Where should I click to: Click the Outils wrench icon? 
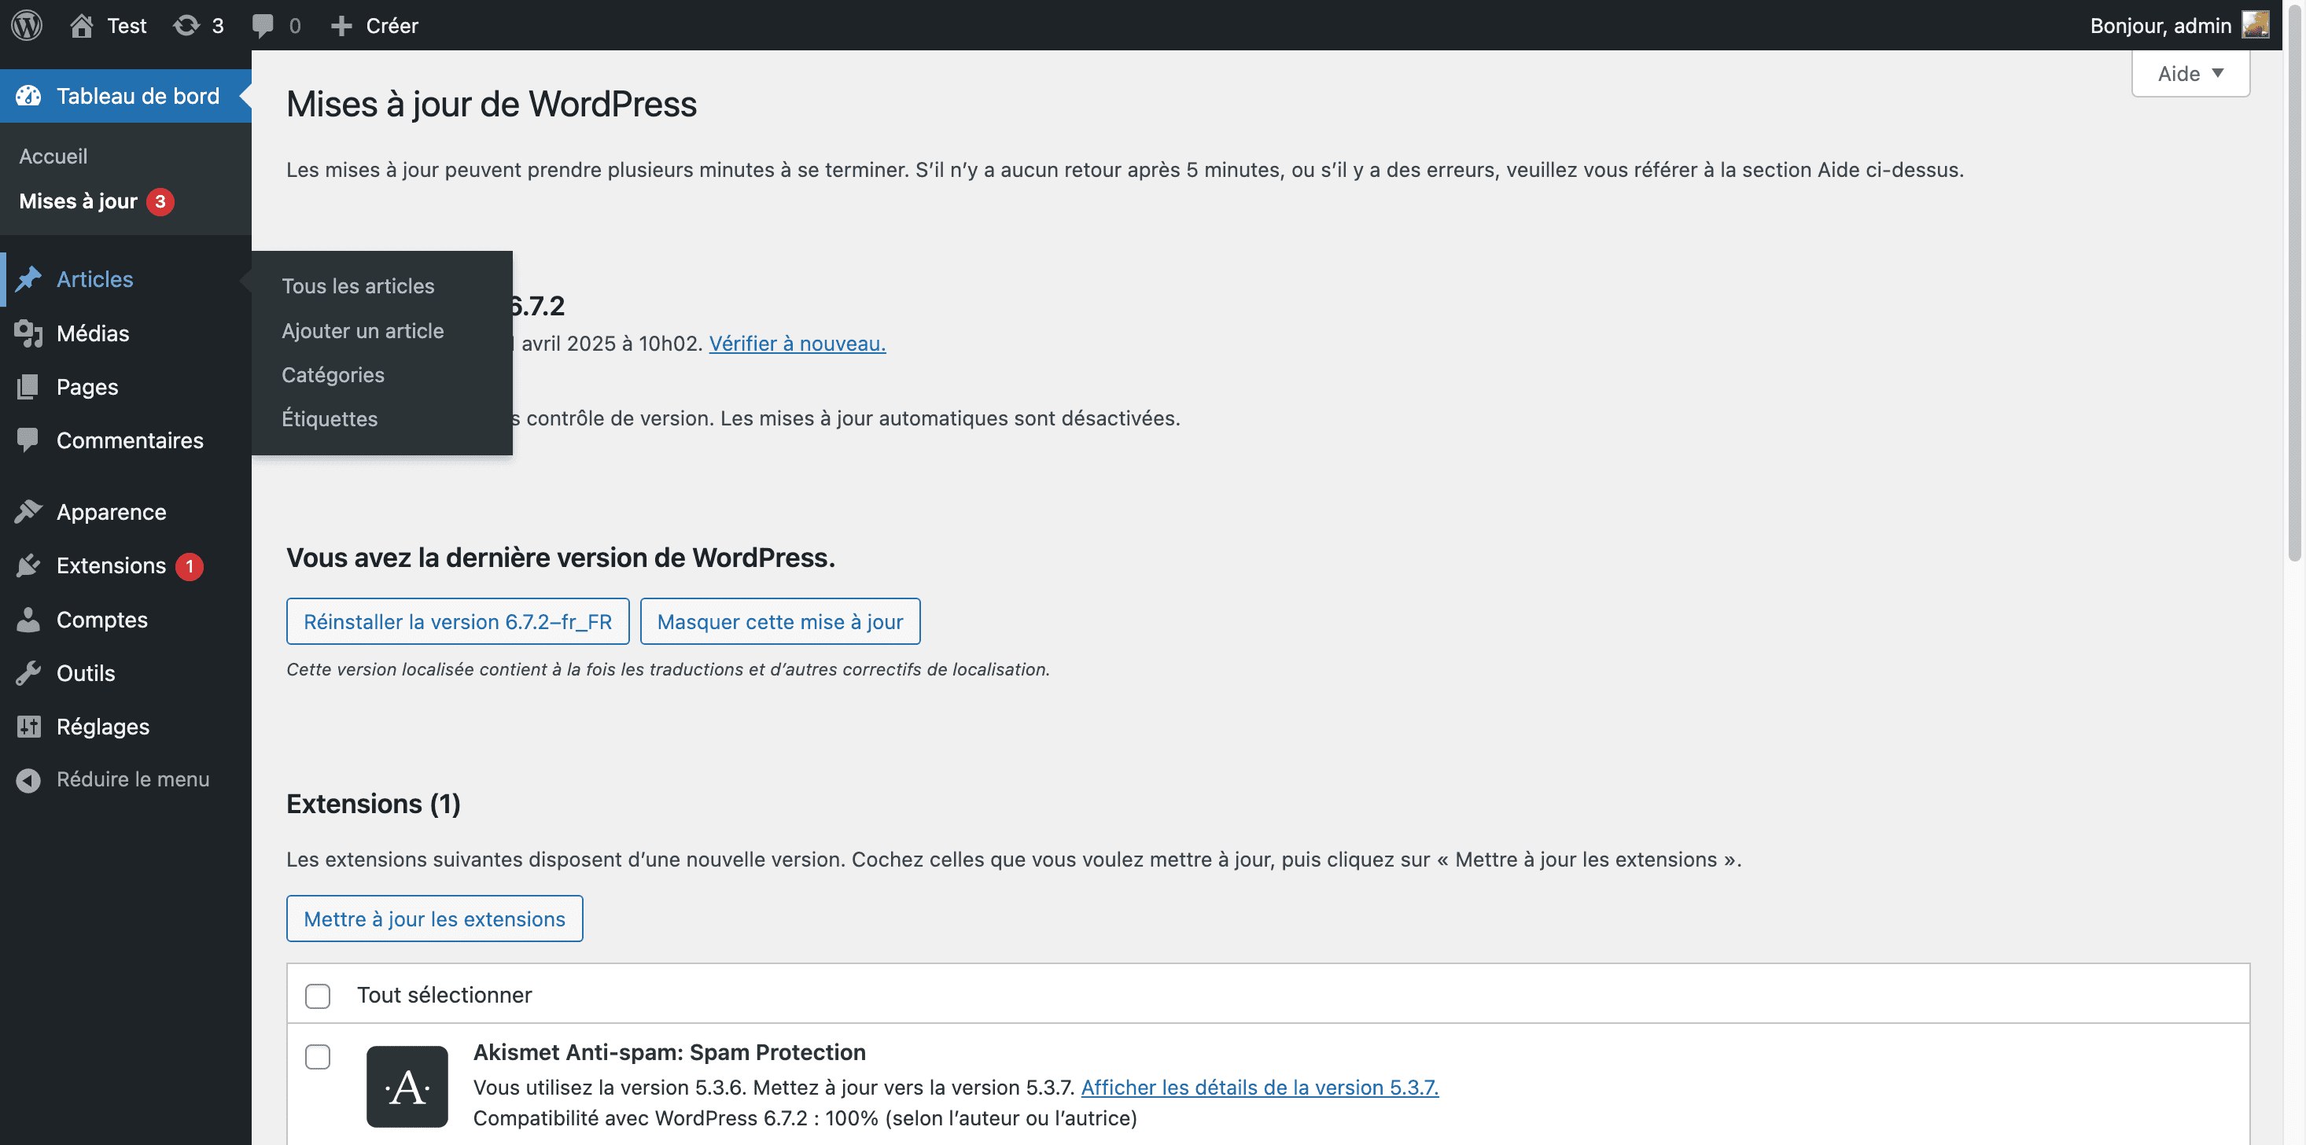coord(28,672)
